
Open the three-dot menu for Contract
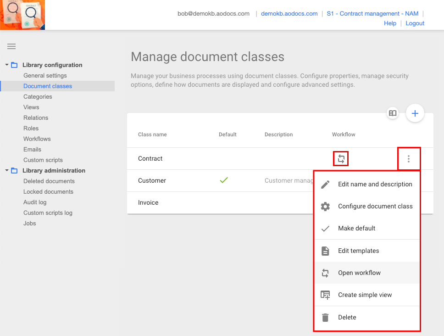click(x=409, y=159)
